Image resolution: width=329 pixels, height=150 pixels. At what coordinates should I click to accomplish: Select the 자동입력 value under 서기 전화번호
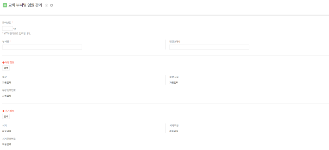(7, 144)
